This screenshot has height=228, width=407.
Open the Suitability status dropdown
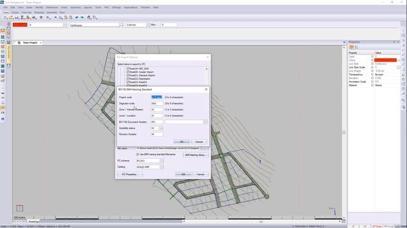[161, 128]
